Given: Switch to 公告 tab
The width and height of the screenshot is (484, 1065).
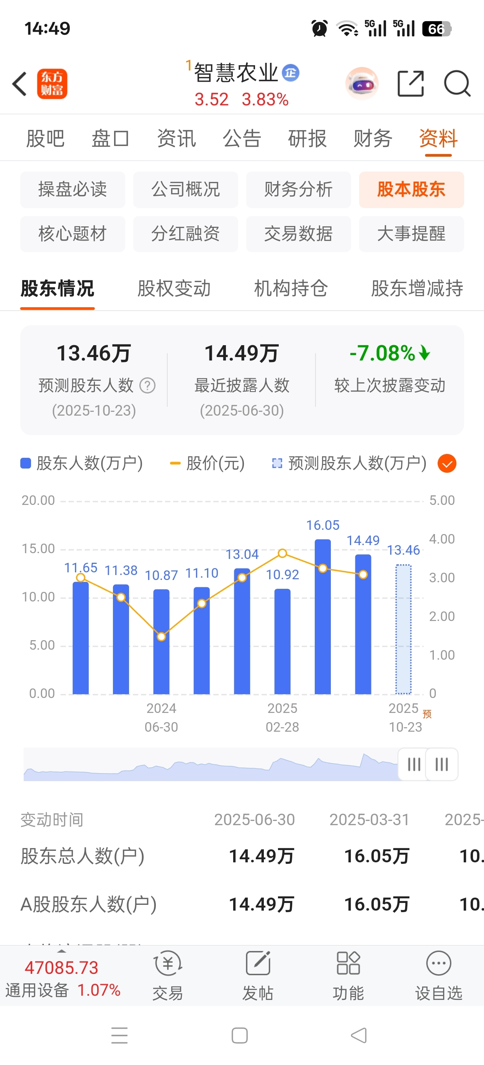Looking at the screenshot, I should [x=242, y=138].
